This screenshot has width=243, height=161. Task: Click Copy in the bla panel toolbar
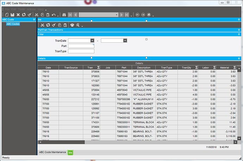[x=60, y=25]
